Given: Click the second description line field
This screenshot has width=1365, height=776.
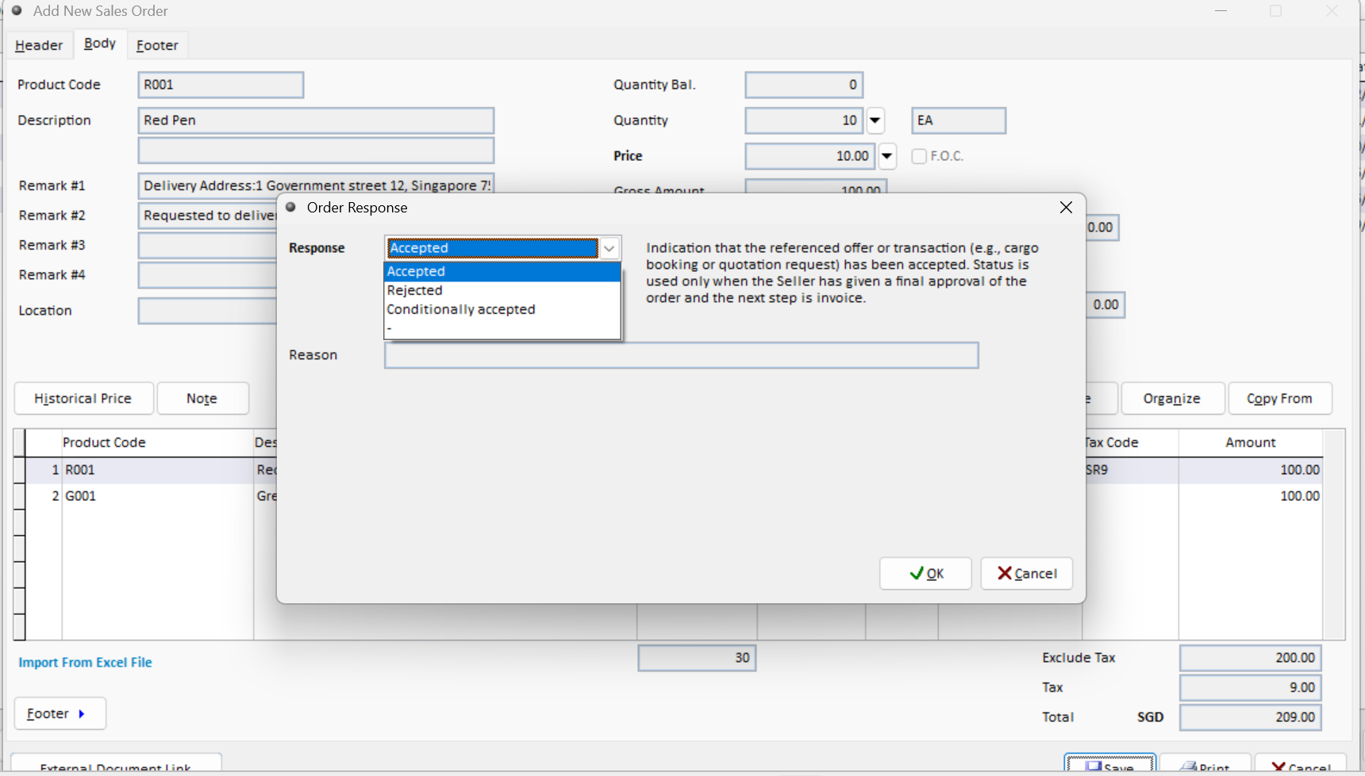Looking at the screenshot, I should pyautogui.click(x=316, y=151).
